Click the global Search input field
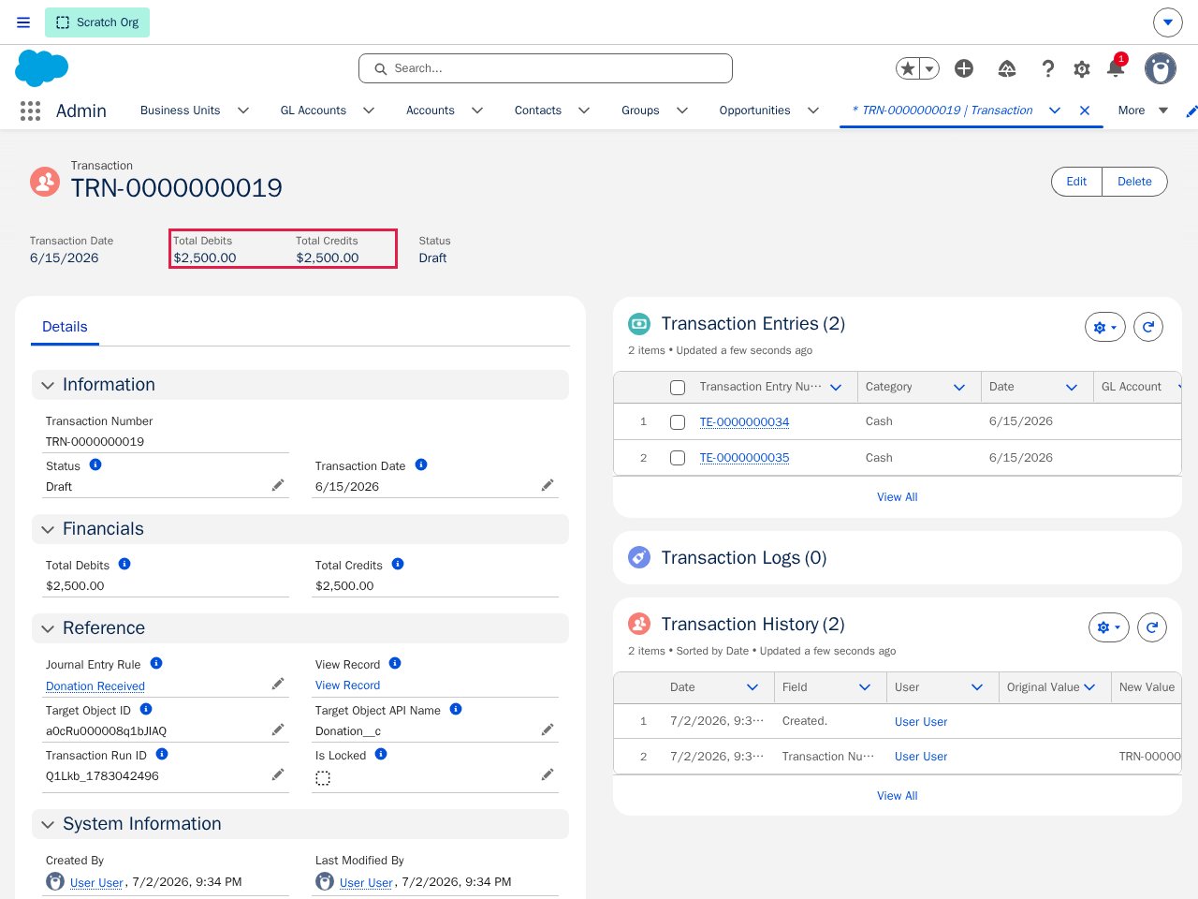1198x899 pixels. pyautogui.click(x=546, y=68)
